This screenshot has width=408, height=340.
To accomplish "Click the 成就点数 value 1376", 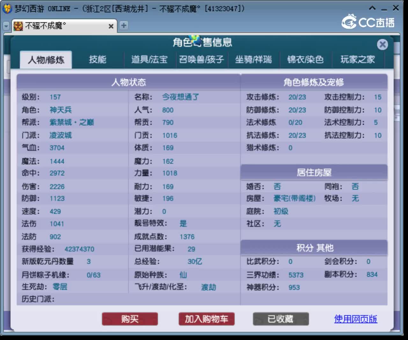I will tap(187, 237).
